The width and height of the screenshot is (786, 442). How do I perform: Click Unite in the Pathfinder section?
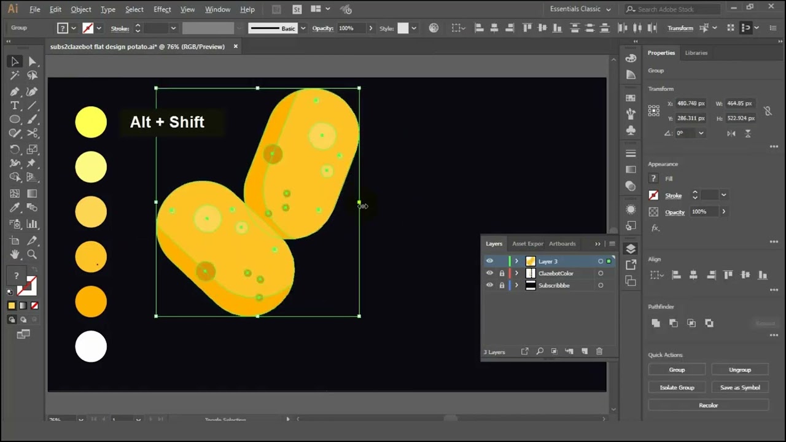click(656, 323)
